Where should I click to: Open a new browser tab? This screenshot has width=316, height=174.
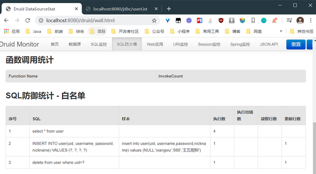[x=169, y=9]
